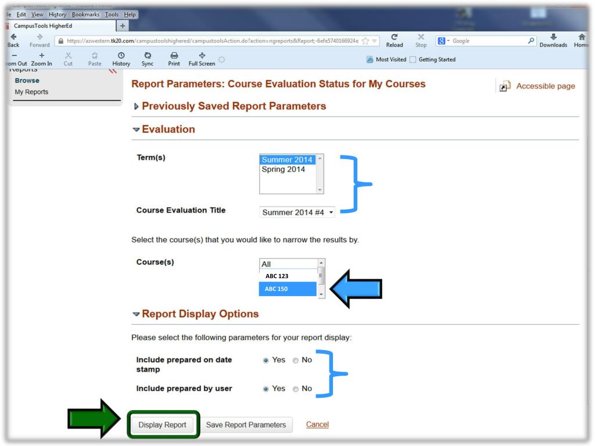The width and height of the screenshot is (595, 446).
Task: Open the Google search engine selector
Action: tap(443, 41)
